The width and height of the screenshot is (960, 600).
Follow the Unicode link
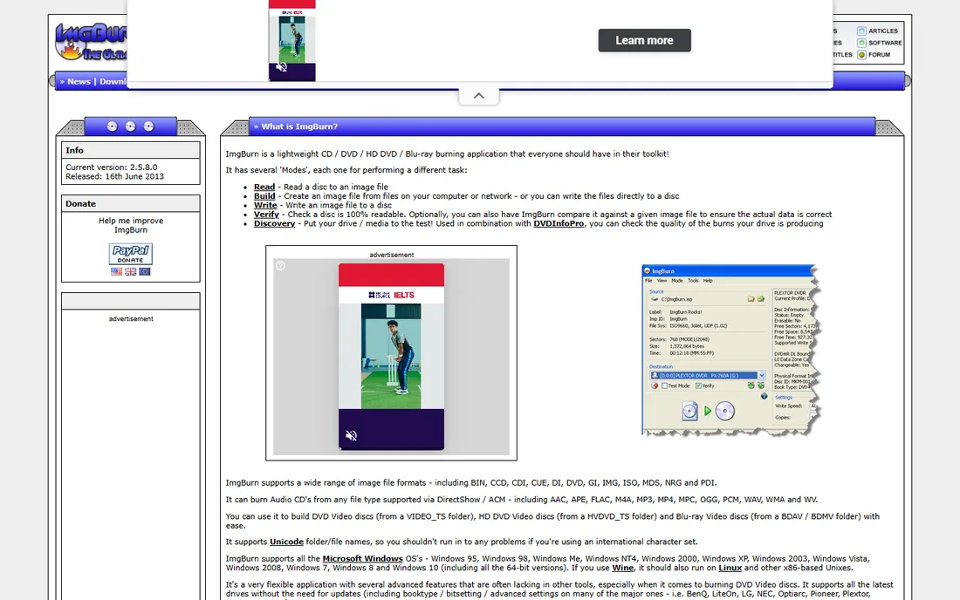286,542
